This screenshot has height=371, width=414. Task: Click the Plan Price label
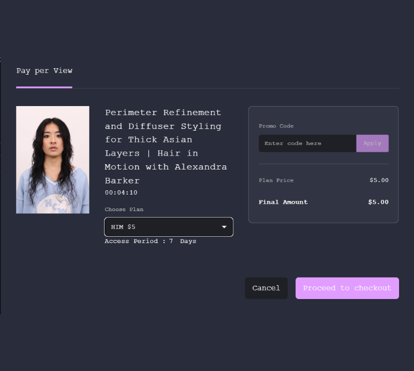[276, 181]
